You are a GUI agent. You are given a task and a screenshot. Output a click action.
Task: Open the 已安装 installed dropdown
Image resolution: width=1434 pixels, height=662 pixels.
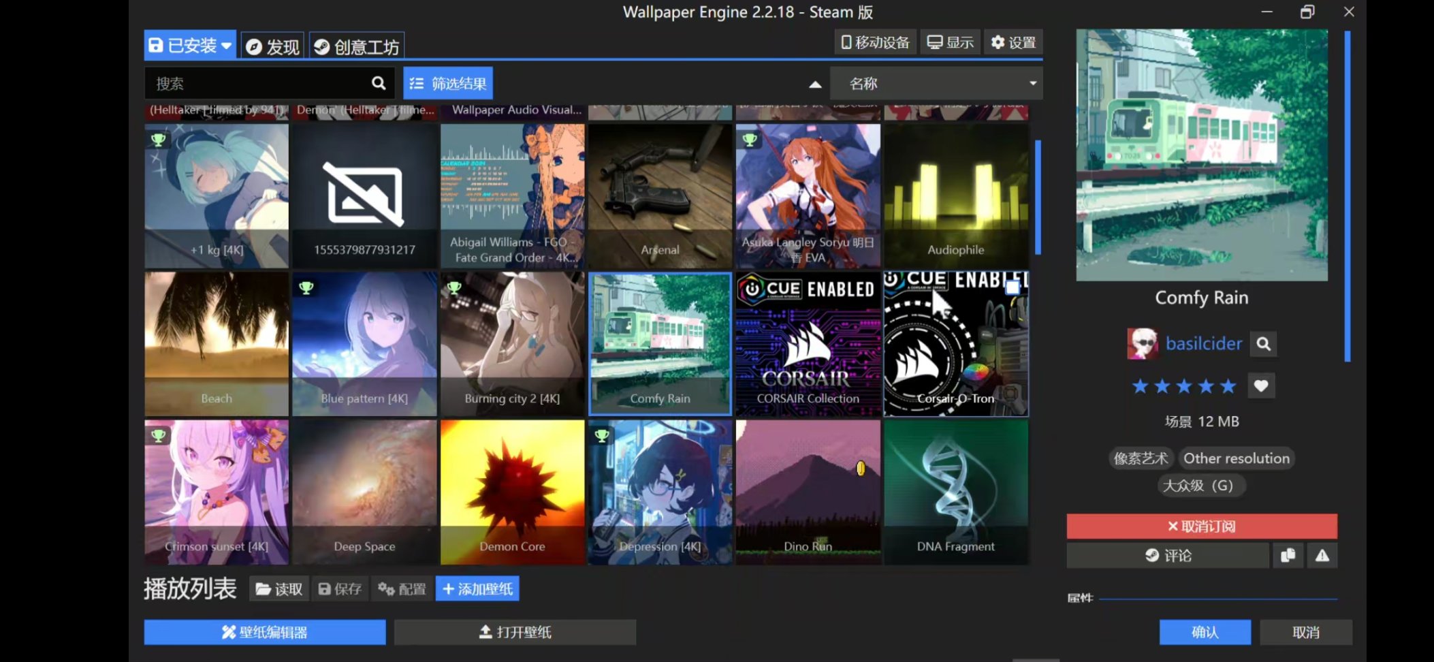(x=190, y=46)
